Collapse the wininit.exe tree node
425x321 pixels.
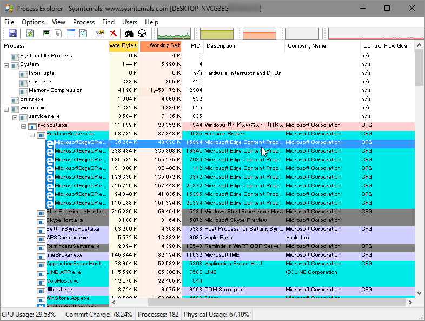6,109
